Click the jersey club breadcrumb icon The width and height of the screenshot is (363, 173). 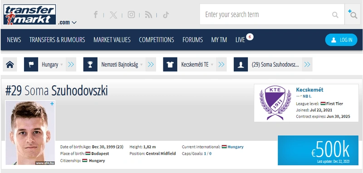click(x=170, y=64)
